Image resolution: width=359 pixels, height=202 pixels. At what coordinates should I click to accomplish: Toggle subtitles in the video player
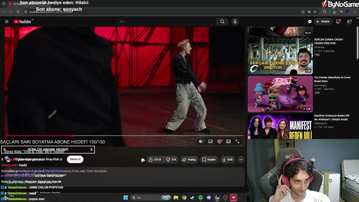coord(210,141)
